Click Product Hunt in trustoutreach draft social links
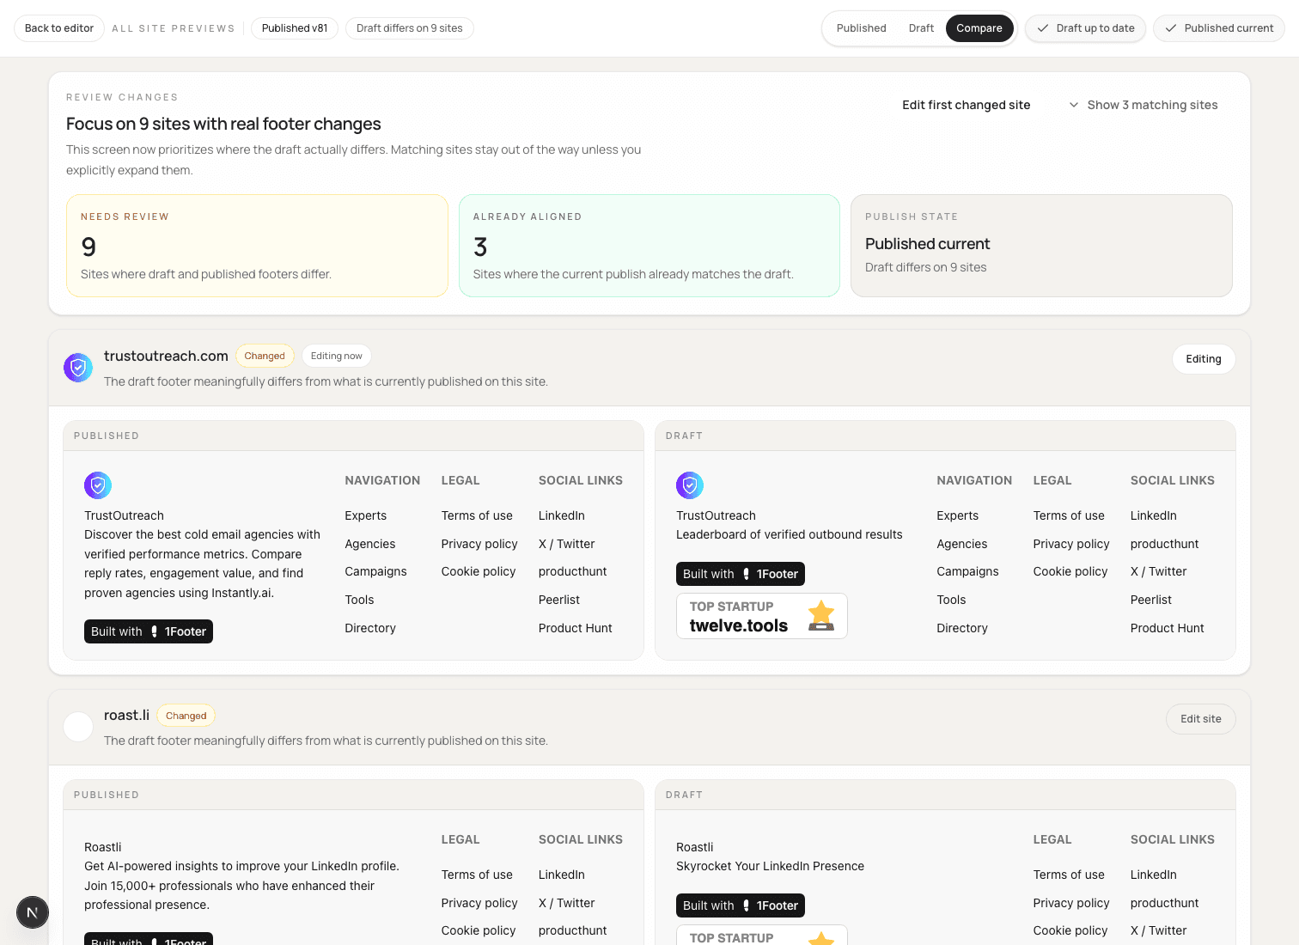This screenshot has width=1299, height=945. [x=1168, y=628]
